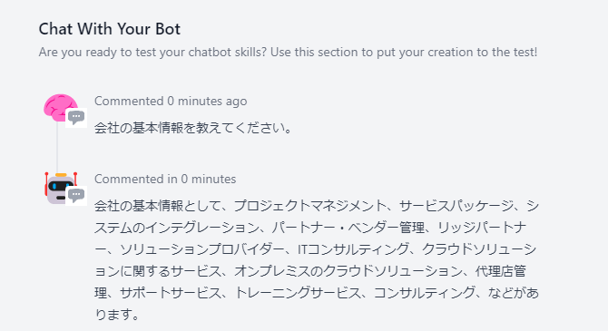Click the speech bubble badge on robot avatar
Image resolution: width=608 pixels, height=331 pixels.
76,195
